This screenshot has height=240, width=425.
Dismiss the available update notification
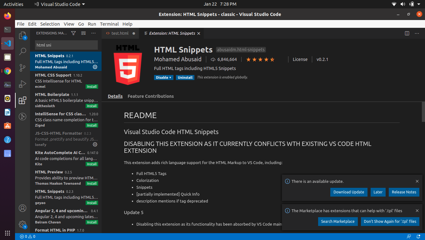[417, 181]
